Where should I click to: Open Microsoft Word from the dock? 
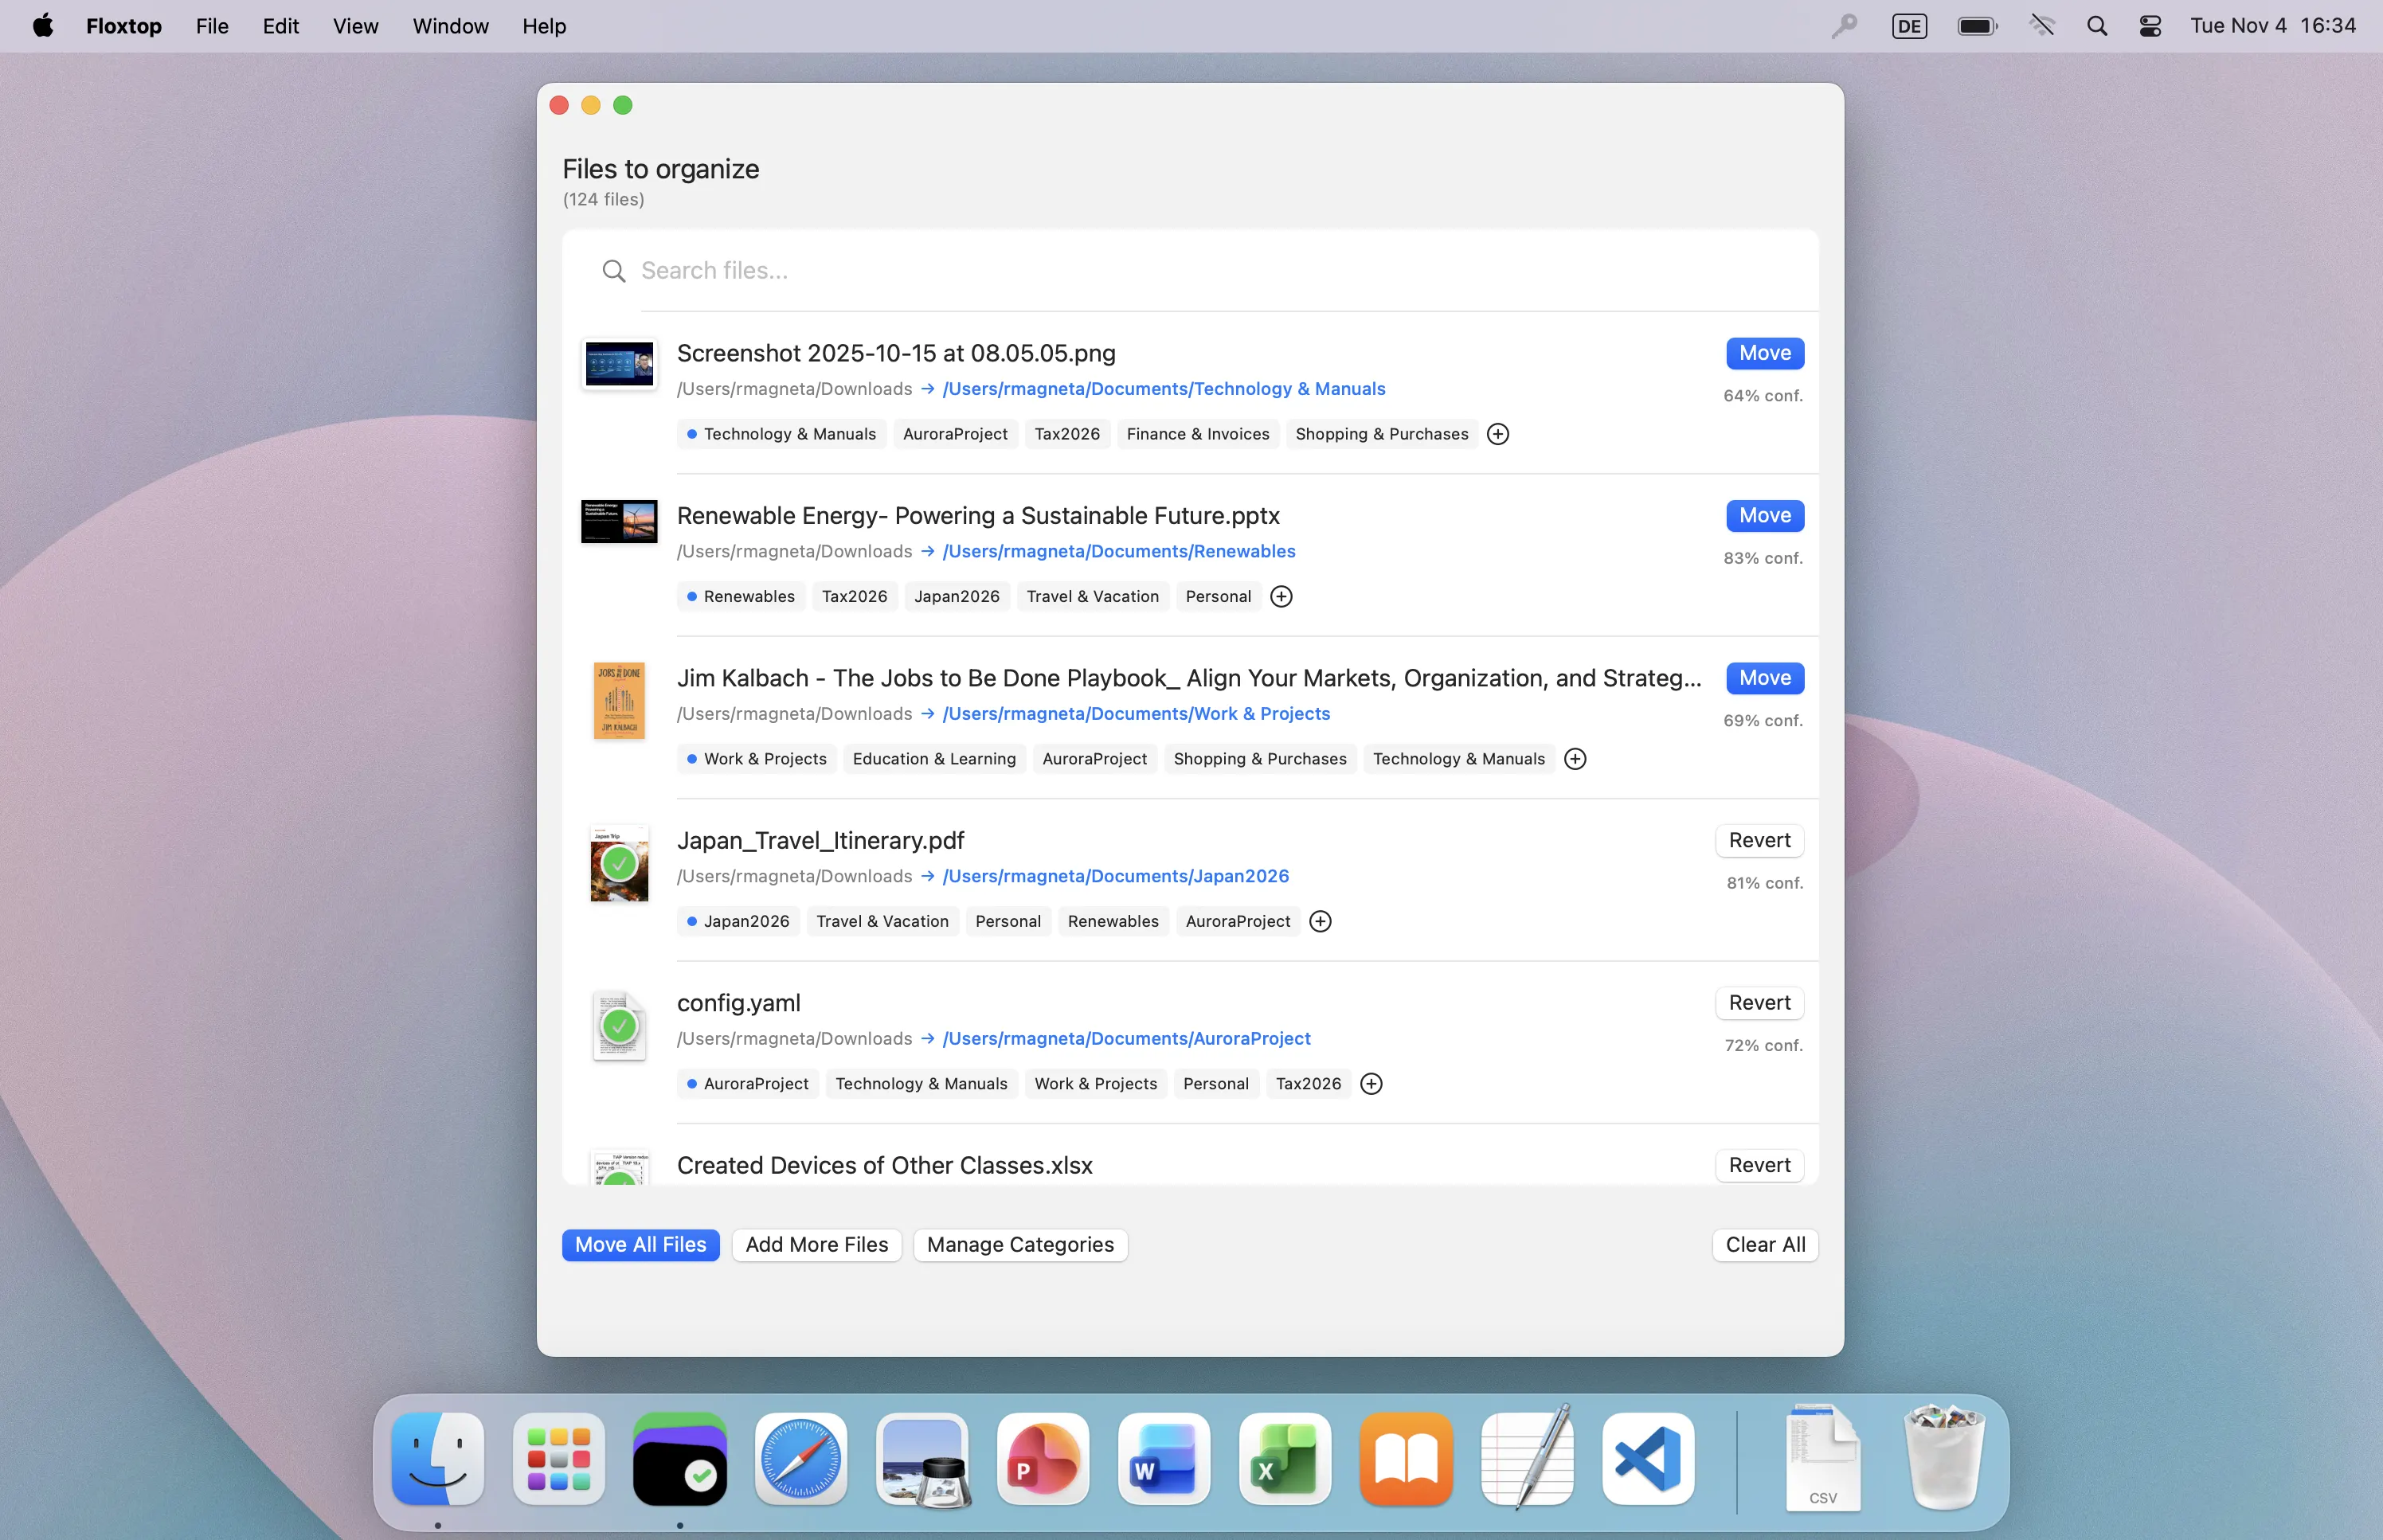[x=1163, y=1459]
